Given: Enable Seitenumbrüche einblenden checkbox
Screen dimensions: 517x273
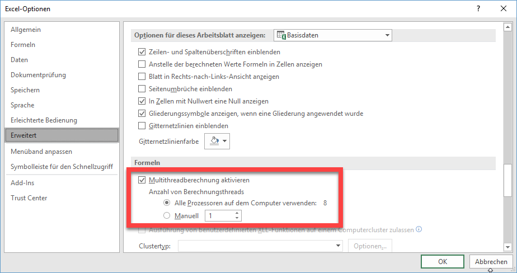Looking at the screenshot, I should (142, 89).
